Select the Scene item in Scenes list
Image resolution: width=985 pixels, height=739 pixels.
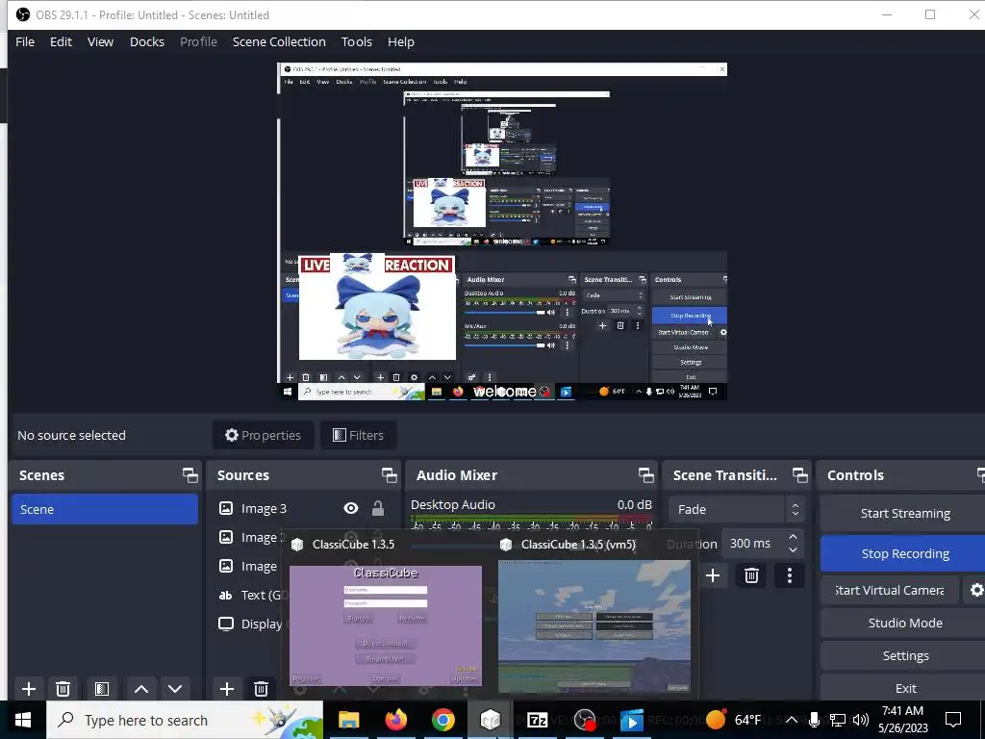point(105,509)
